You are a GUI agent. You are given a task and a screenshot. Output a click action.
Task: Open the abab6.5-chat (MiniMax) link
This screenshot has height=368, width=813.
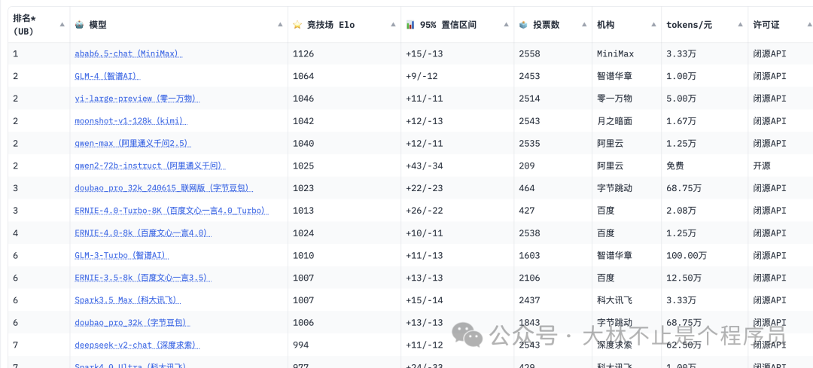point(129,53)
